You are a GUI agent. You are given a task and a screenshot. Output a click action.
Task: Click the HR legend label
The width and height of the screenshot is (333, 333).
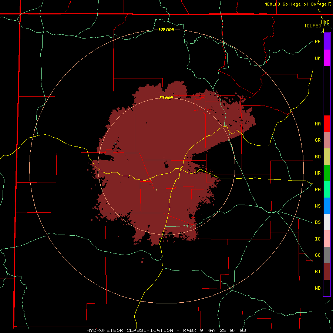pos(317,173)
